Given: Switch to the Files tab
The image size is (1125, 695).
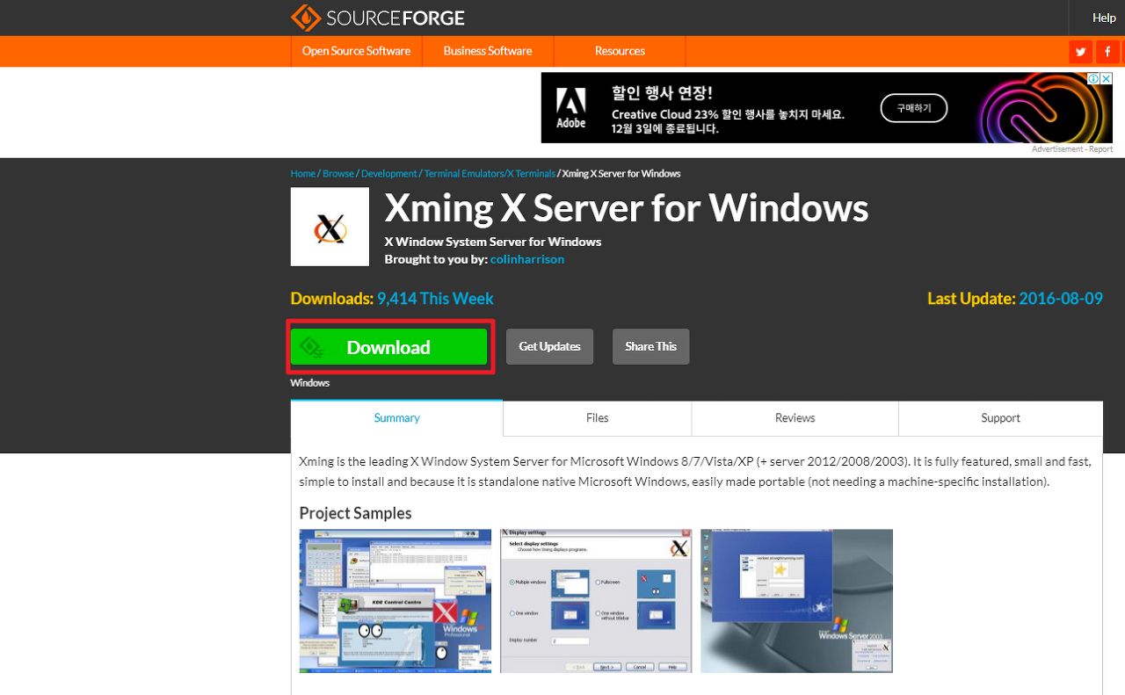Looking at the screenshot, I should click(x=598, y=418).
